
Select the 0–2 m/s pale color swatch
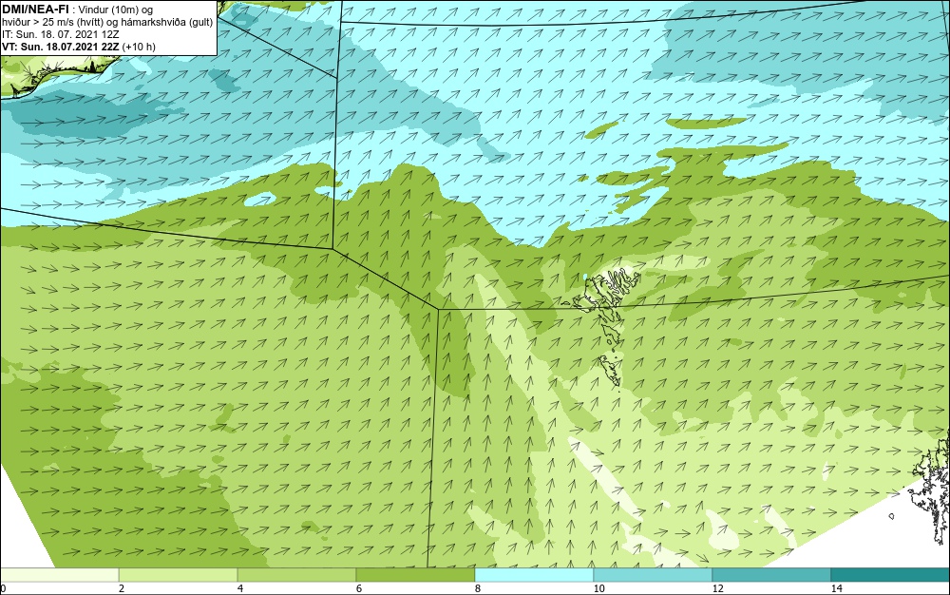pyautogui.click(x=59, y=575)
